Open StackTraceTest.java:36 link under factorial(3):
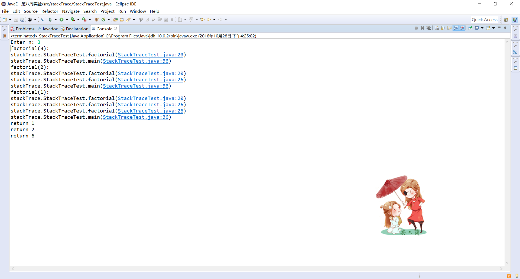 [x=136, y=61]
